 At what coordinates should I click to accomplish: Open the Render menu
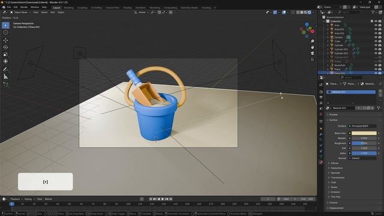pyautogui.click(x=24, y=7)
